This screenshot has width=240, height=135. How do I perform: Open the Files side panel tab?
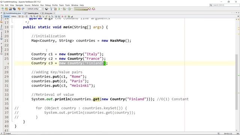[1, 27]
